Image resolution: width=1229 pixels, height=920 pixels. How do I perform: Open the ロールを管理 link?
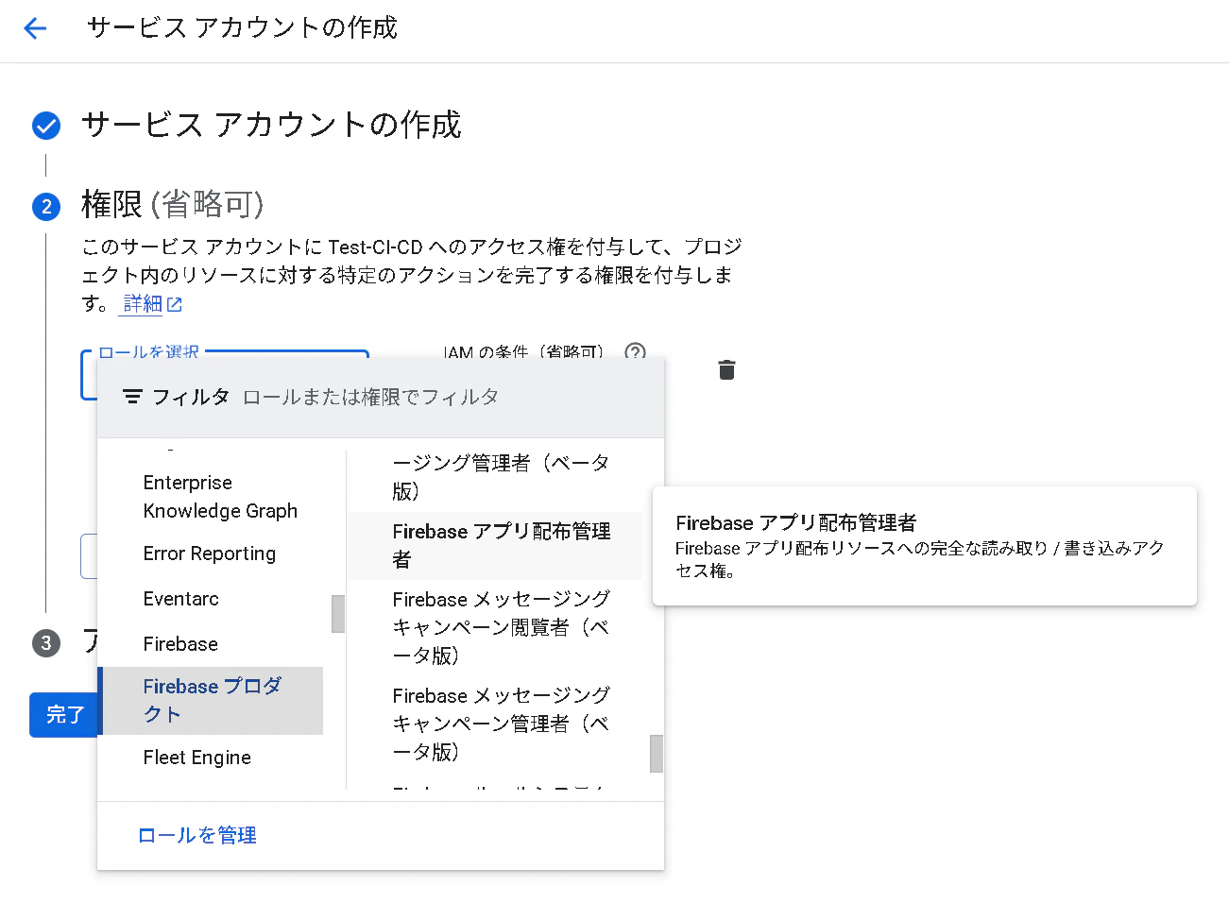pyautogui.click(x=197, y=835)
